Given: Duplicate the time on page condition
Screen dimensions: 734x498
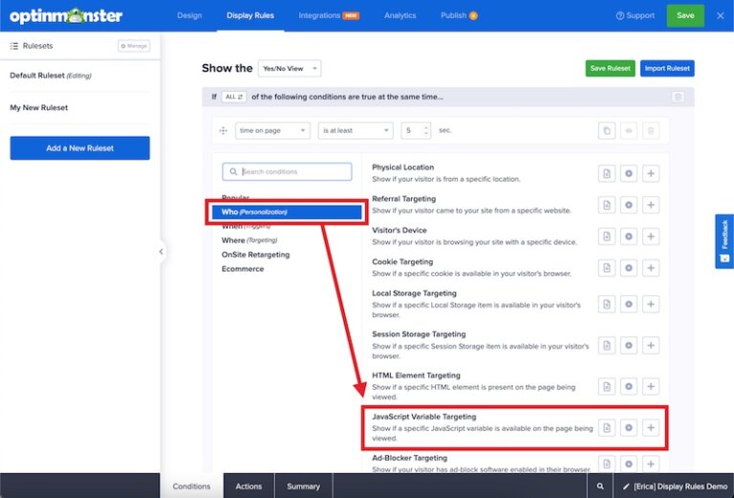Looking at the screenshot, I should pyautogui.click(x=606, y=131).
